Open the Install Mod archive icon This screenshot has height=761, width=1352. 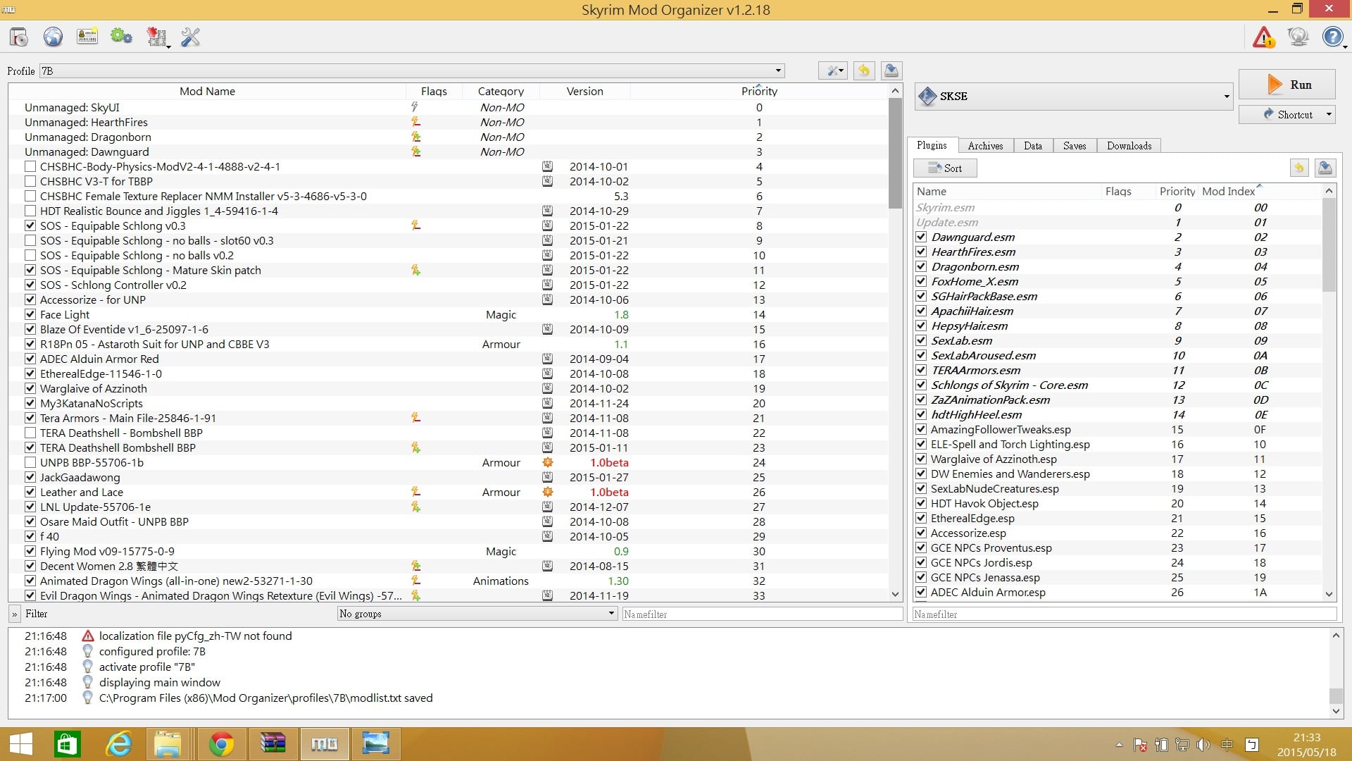[19, 37]
